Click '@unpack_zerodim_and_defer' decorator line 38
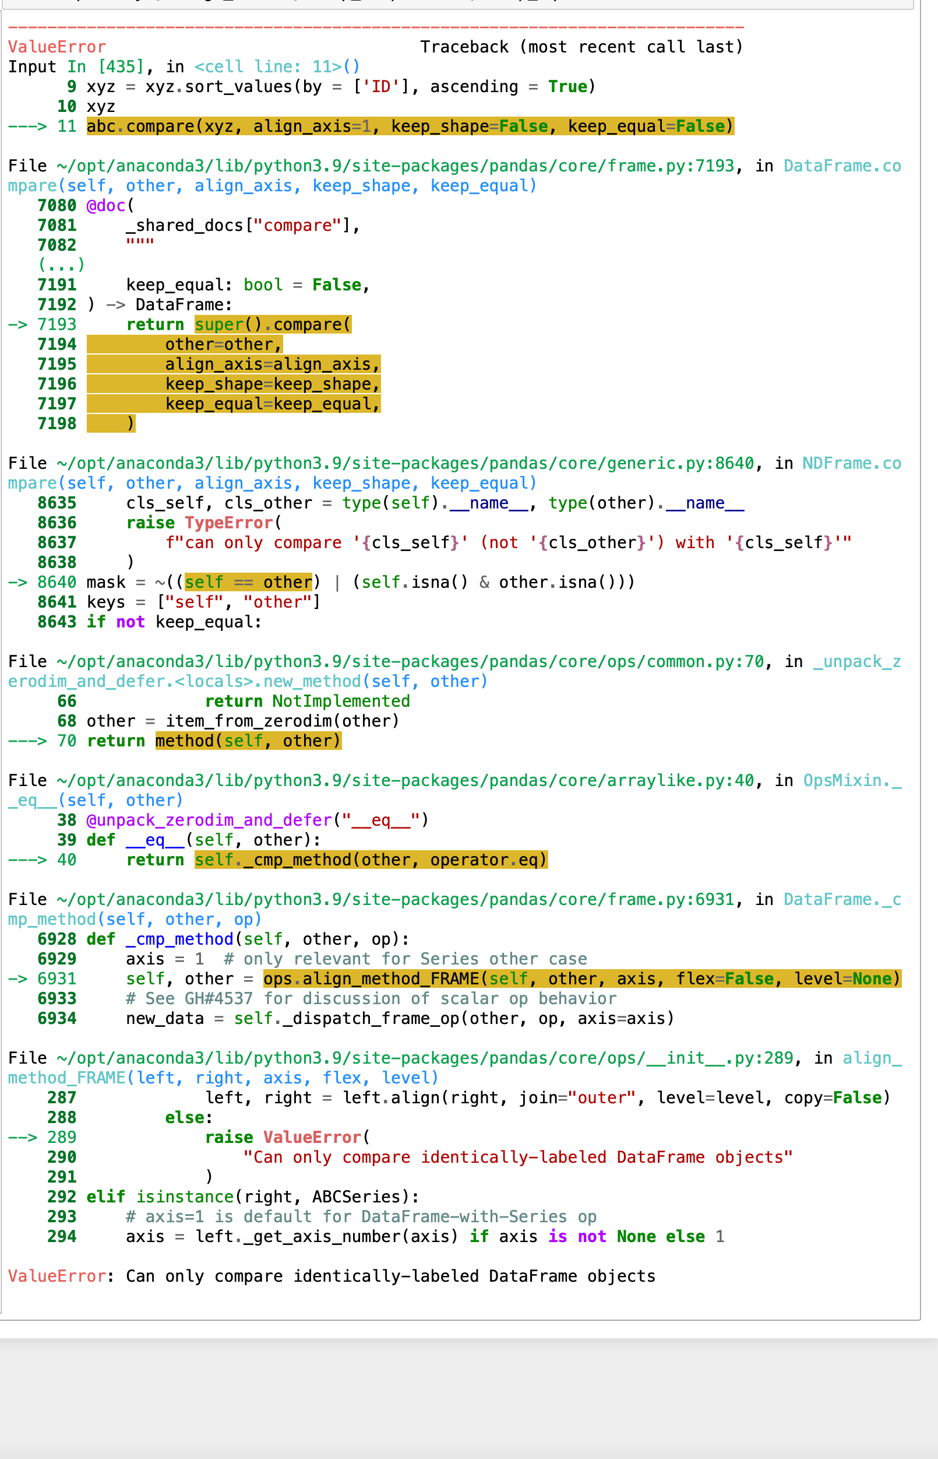The height and width of the screenshot is (1459, 938). 258,820
